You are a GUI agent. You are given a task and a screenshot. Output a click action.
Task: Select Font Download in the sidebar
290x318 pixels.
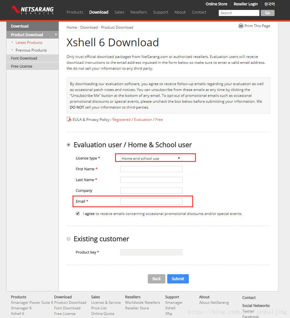pyautogui.click(x=32, y=58)
